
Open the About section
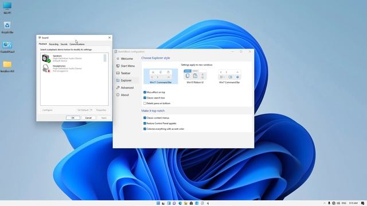point(127,95)
